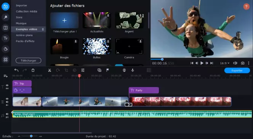Mute the Jump_Start.mp3 audio track
The height and width of the screenshot is (139, 253).
coord(7,114)
